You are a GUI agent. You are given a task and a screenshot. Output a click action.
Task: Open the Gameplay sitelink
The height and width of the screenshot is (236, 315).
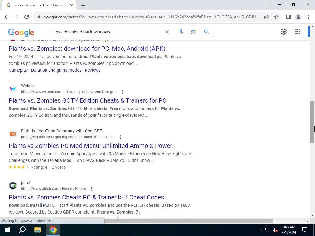(18, 70)
